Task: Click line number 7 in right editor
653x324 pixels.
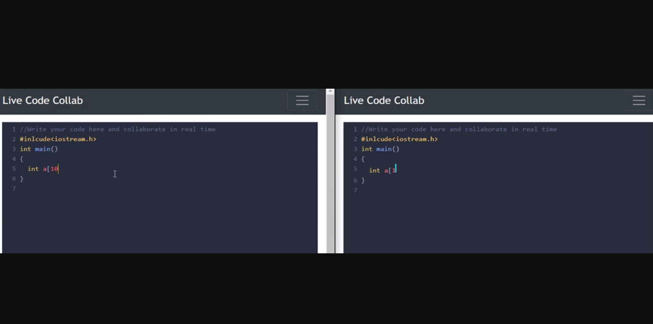Action: (x=356, y=191)
